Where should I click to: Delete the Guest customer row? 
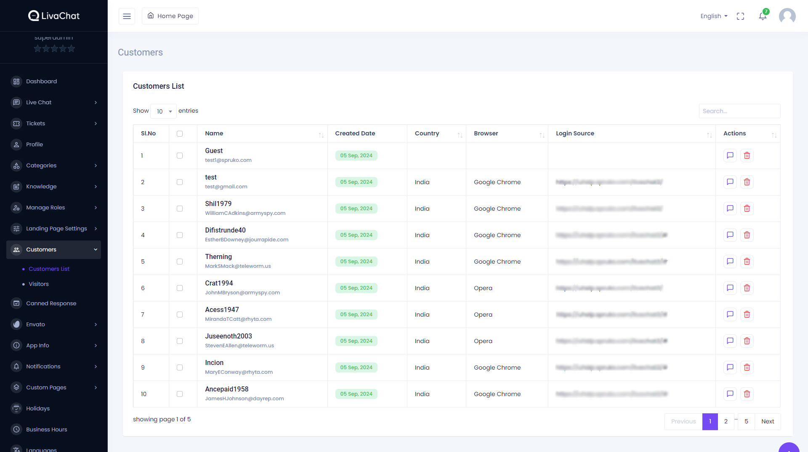747,156
